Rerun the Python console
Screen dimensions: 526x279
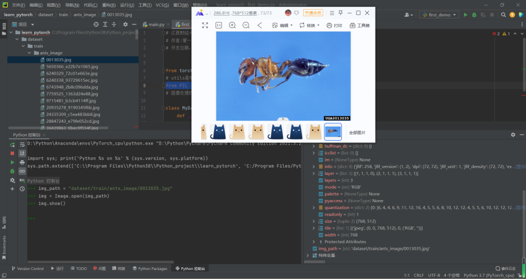click(12, 144)
